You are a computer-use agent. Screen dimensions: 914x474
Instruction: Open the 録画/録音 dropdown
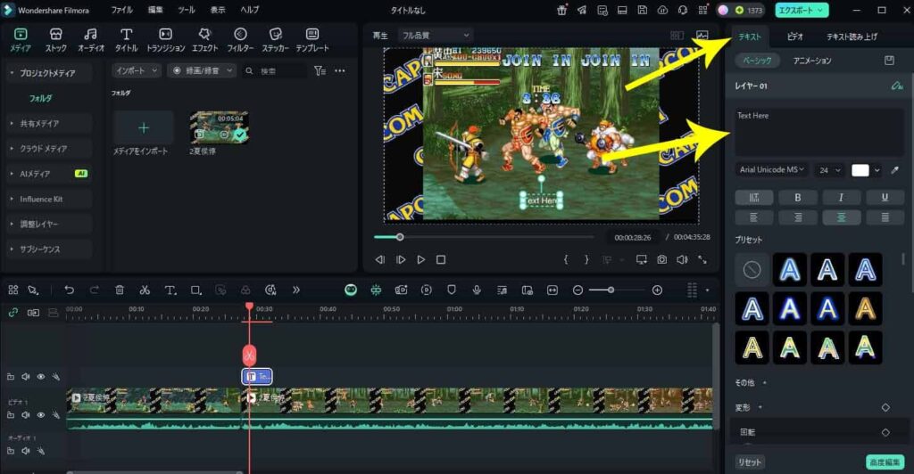pos(202,70)
